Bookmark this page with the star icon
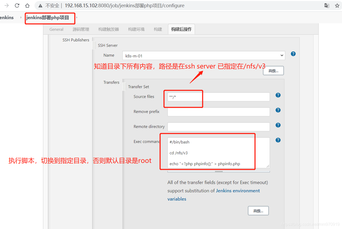This screenshot has height=229, width=342. [x=337, y=5]
